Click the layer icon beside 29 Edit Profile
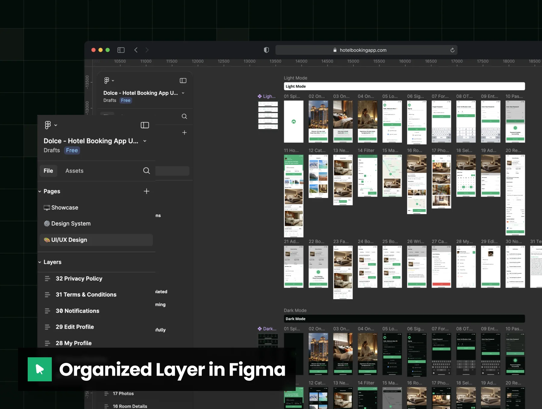 tap(48, 327)
